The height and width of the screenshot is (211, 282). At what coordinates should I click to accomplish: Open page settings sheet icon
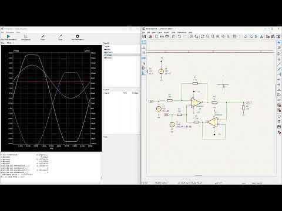(156, 36)
